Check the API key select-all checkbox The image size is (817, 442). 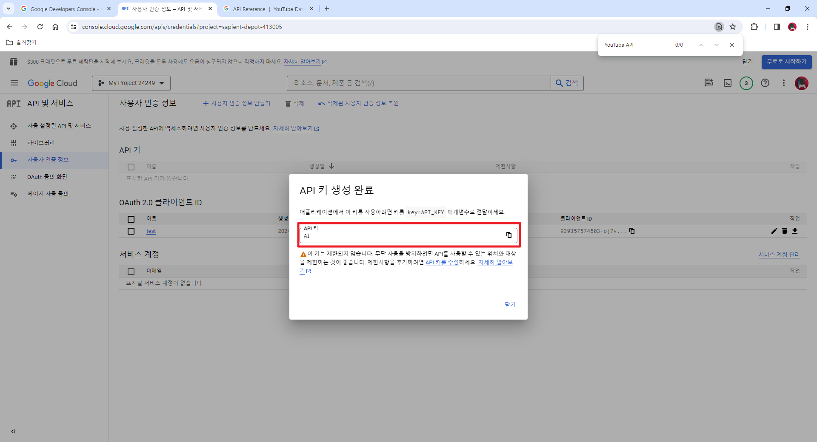131,167
